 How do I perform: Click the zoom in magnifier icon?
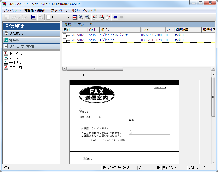[x=81, y=17]
